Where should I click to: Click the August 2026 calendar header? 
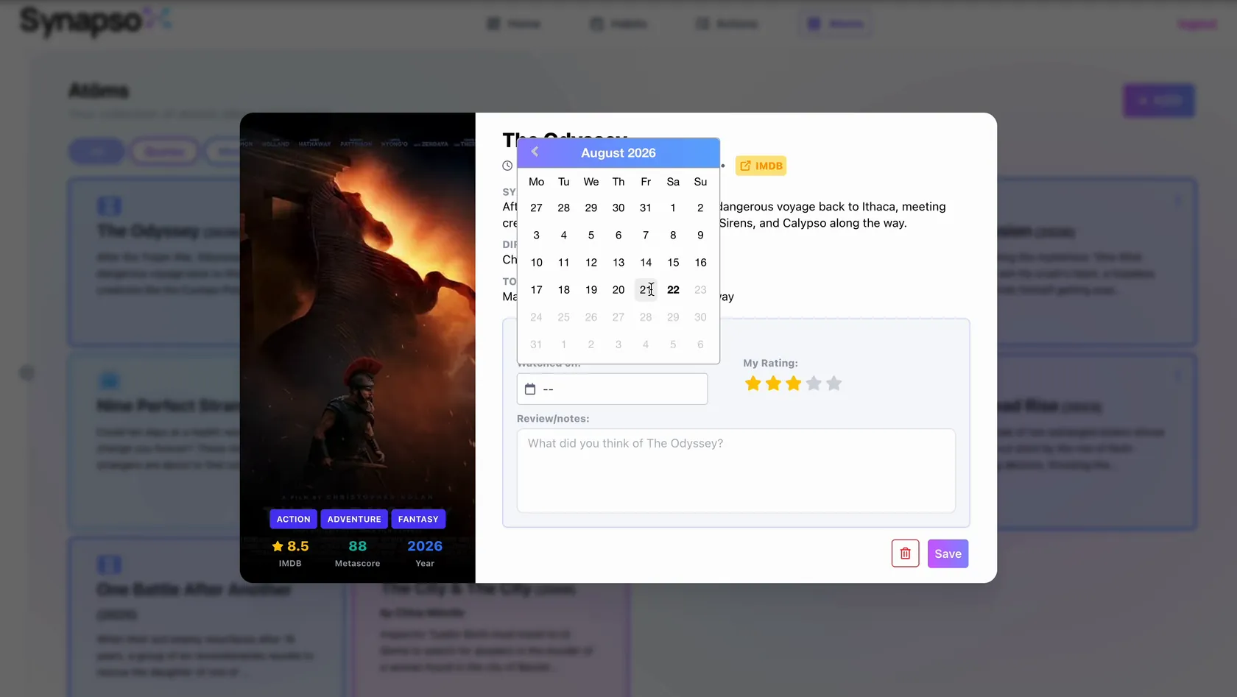coord(618,153)
